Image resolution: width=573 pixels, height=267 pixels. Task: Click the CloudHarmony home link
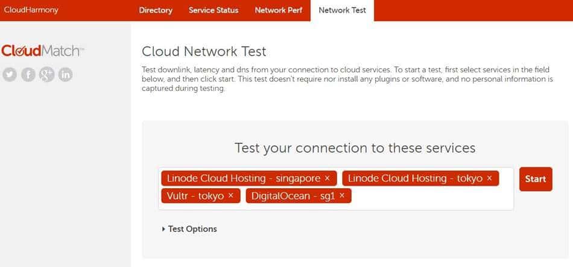pyautogui.click(x=31, y=10)
